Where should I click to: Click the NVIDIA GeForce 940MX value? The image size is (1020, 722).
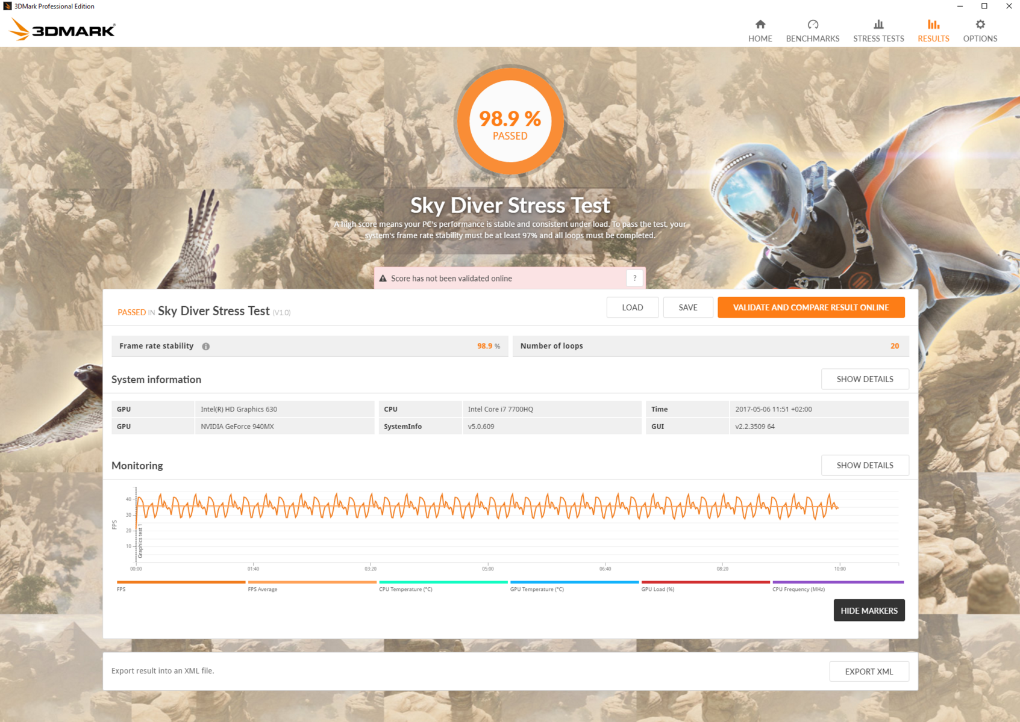[x=237, y=427]
